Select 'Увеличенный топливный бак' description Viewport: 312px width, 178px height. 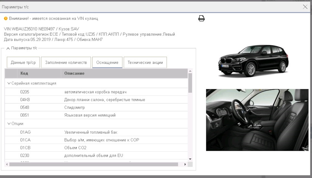(91, 132)
